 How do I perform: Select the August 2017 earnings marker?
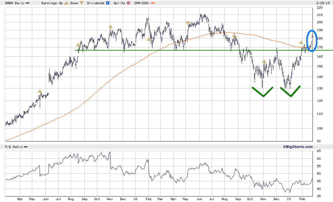pyautogui.click(x=78, y=45)
